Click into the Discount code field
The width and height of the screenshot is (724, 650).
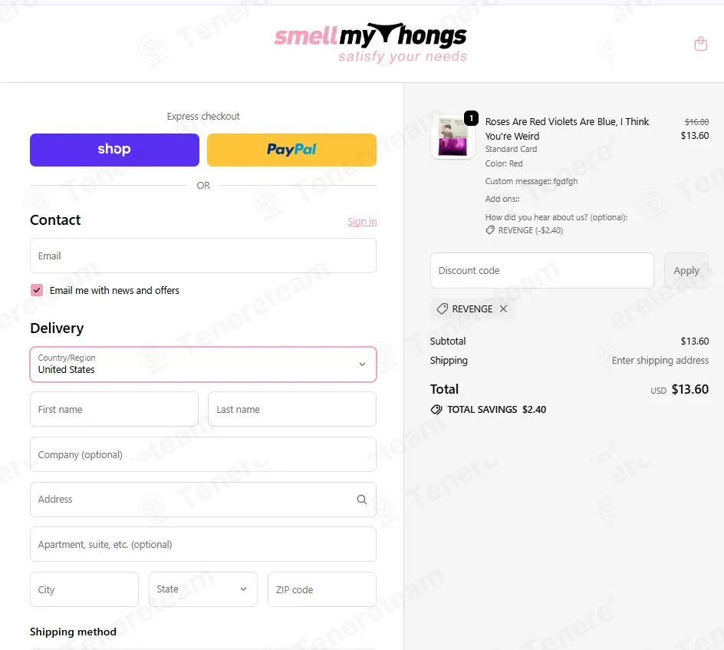pos(541,270)
